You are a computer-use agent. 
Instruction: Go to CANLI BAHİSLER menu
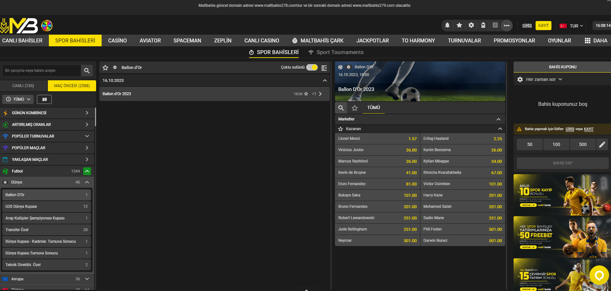pos(22,40)
